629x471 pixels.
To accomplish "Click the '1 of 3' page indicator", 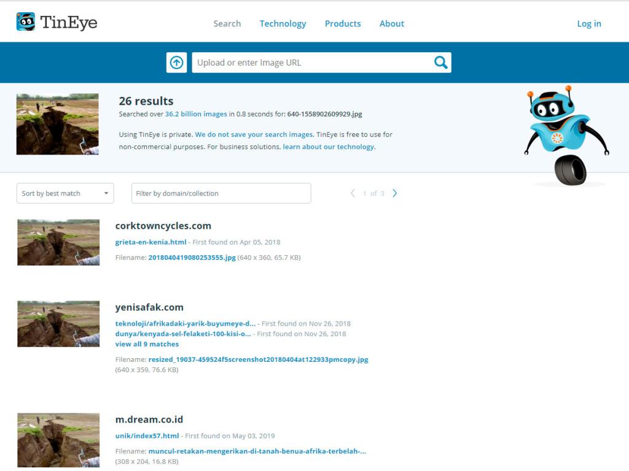I will [373, 193].
